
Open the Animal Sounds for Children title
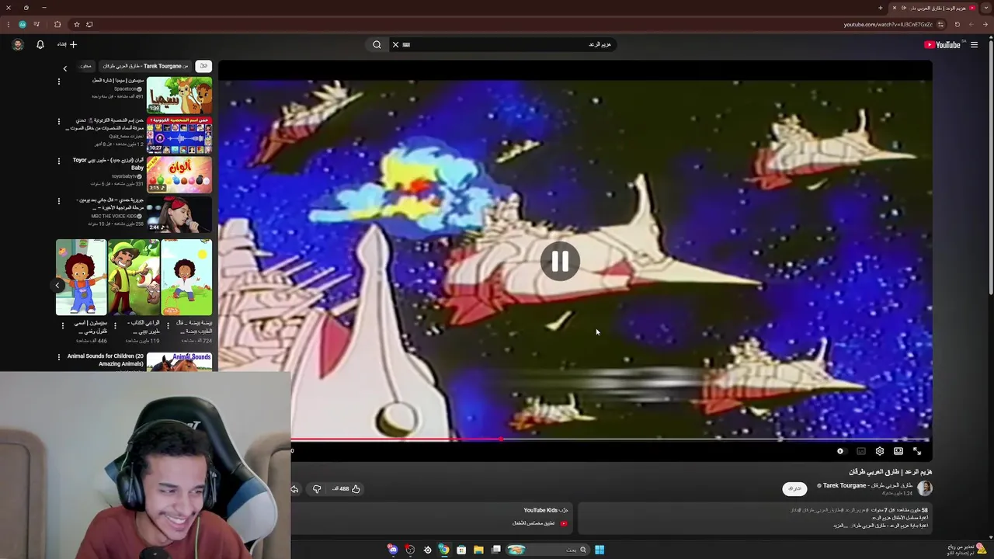[106, 360]
